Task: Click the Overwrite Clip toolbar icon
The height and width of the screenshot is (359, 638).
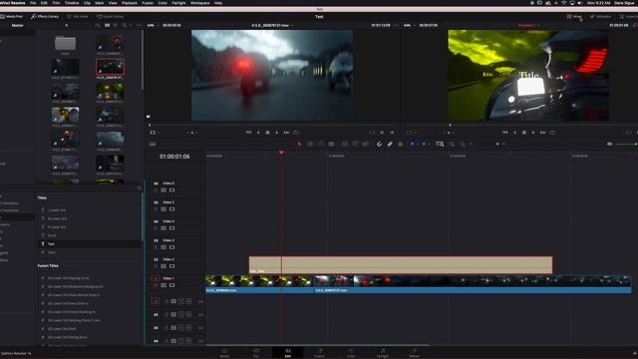Action: point(355,144)
